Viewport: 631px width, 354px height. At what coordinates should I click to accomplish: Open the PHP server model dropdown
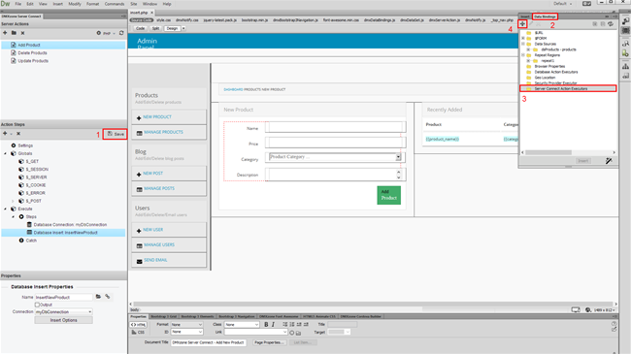tap(109, 33)
